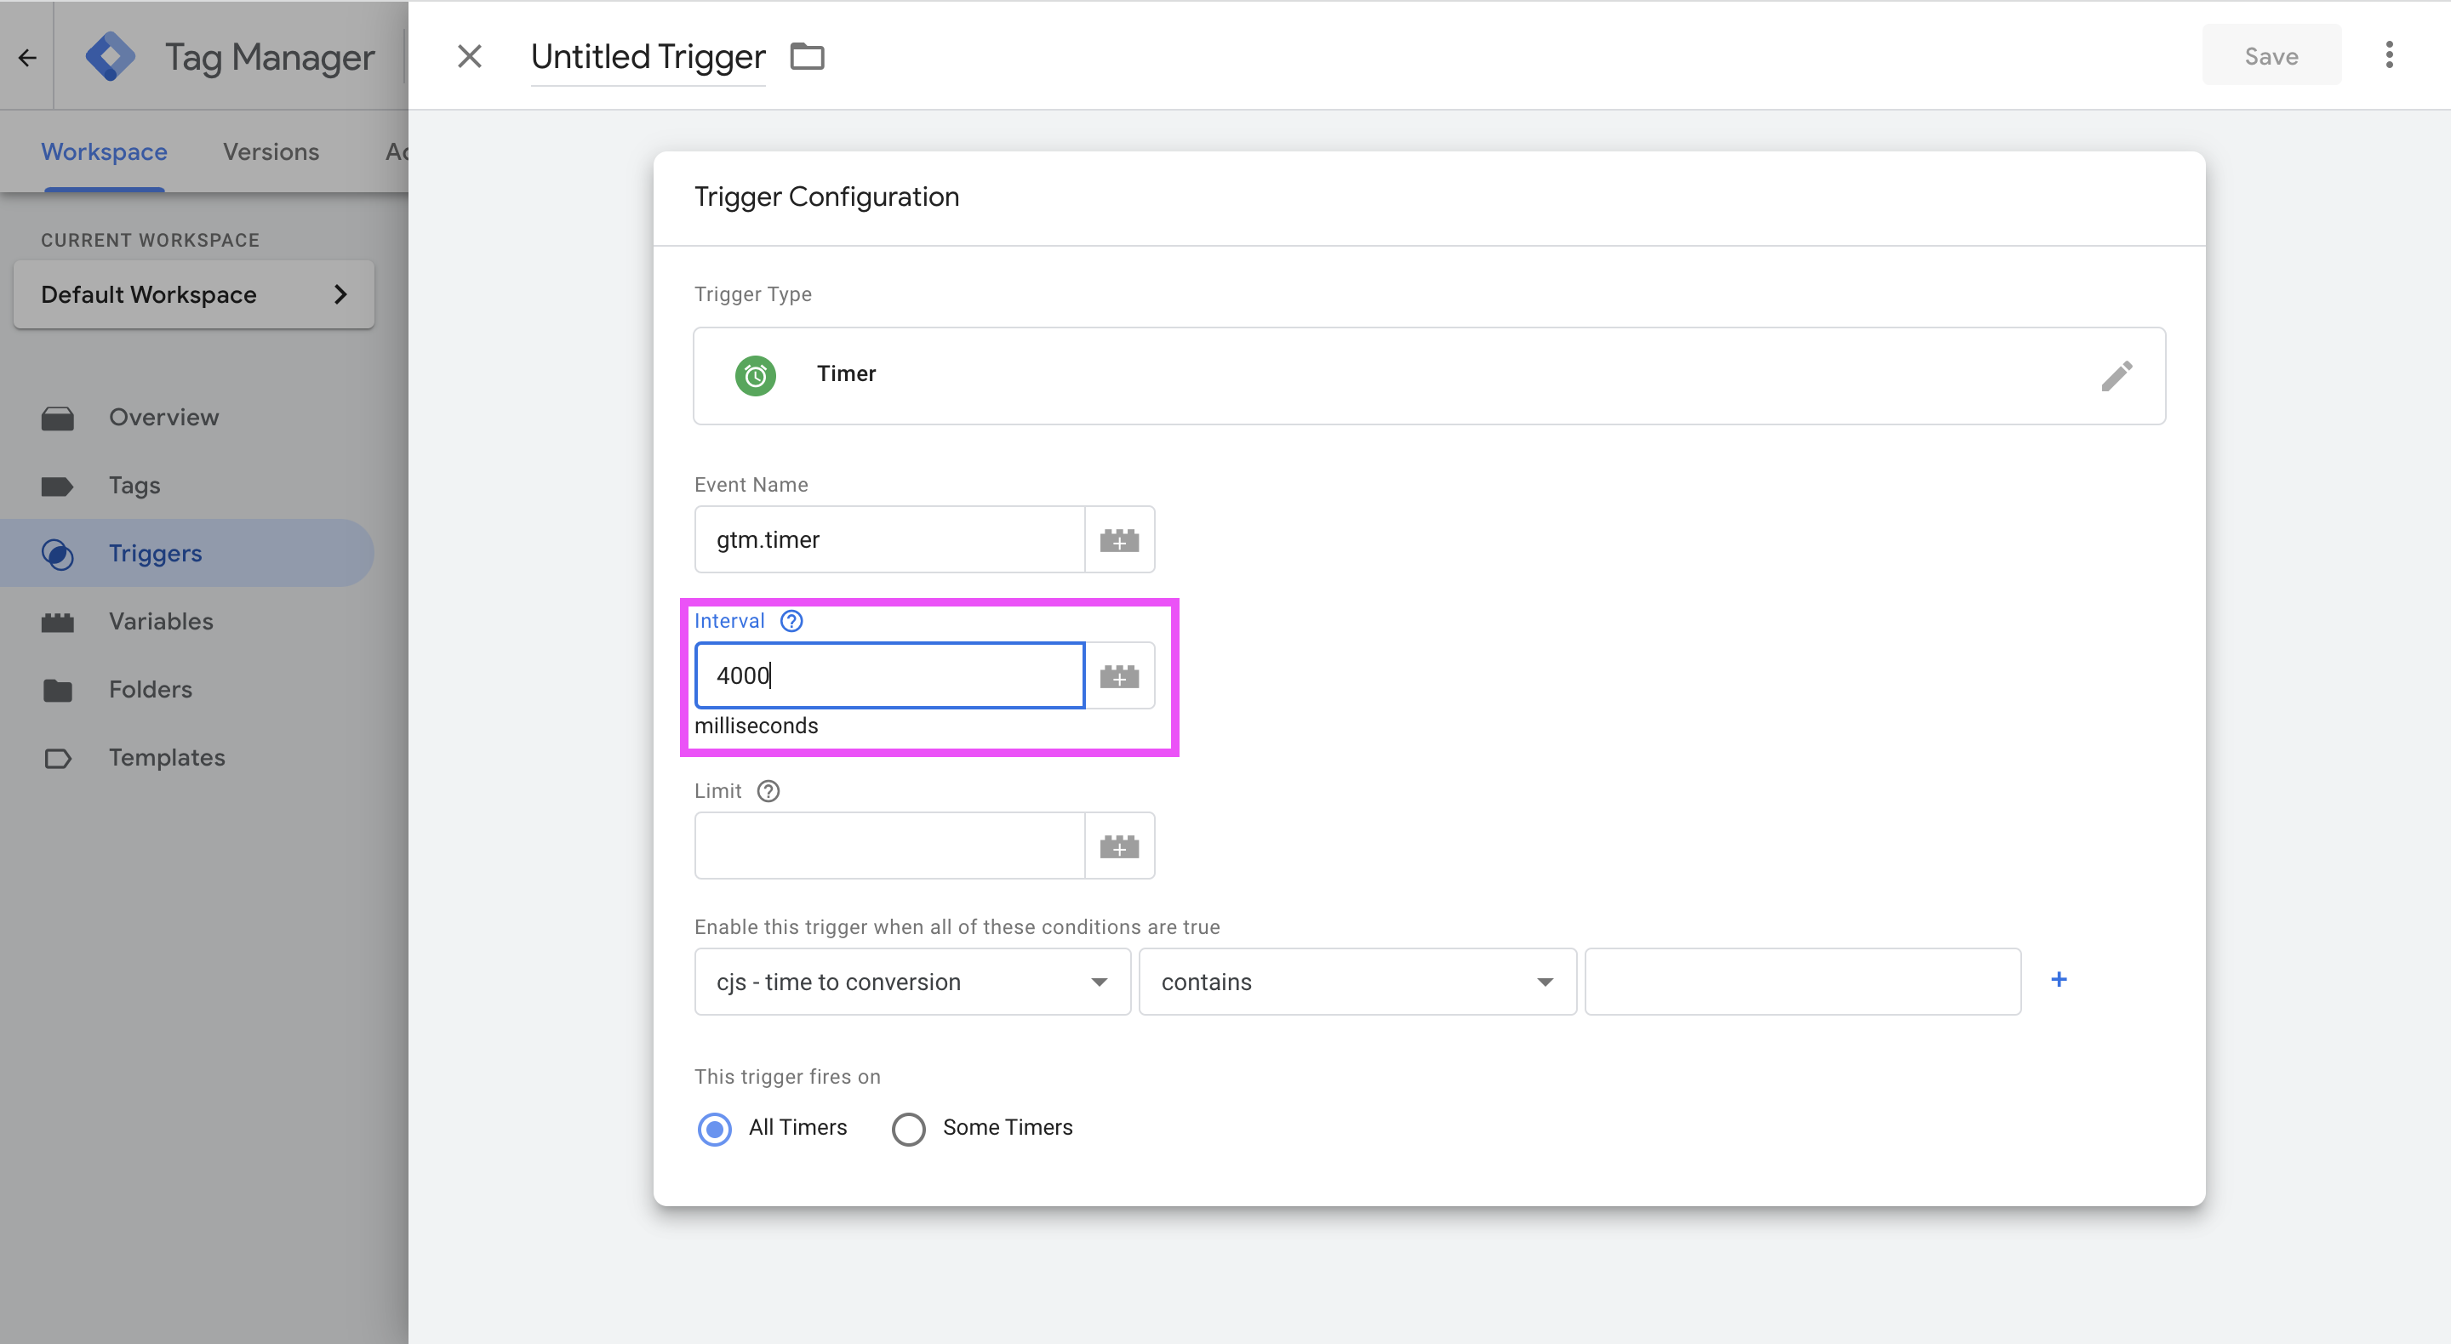Screen dimensions: 2451x1344
Task: Switch to the Versions tab
Action: [271, 152]
